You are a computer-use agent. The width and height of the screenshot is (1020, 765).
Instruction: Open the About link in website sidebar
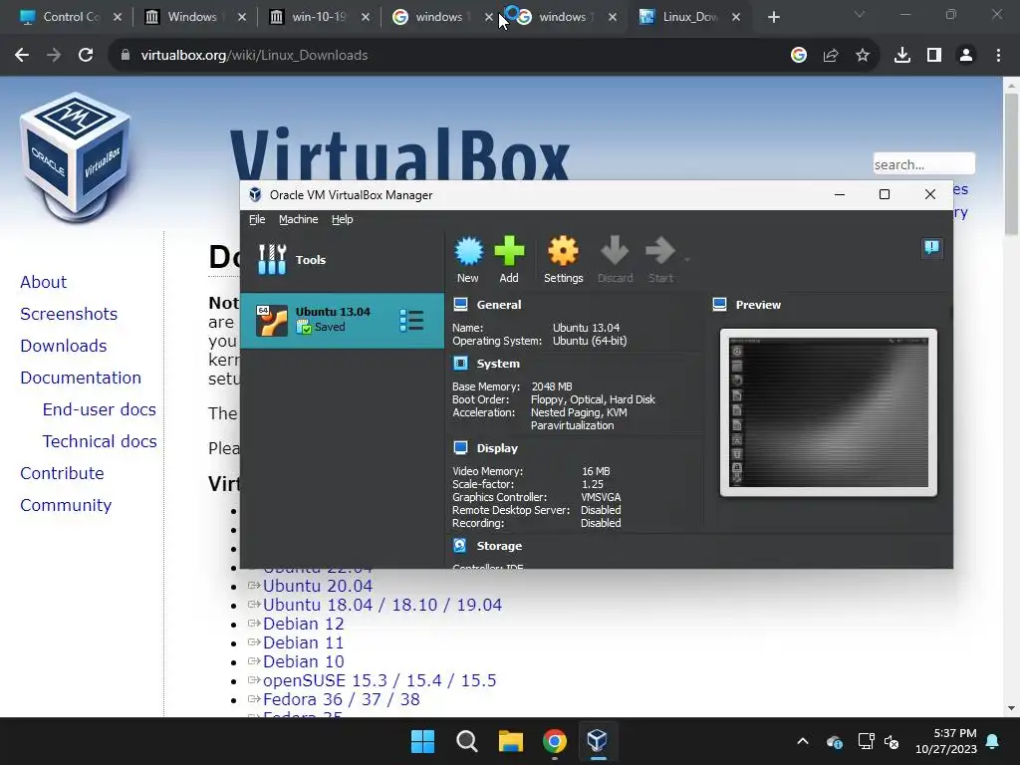pos(43,282)
